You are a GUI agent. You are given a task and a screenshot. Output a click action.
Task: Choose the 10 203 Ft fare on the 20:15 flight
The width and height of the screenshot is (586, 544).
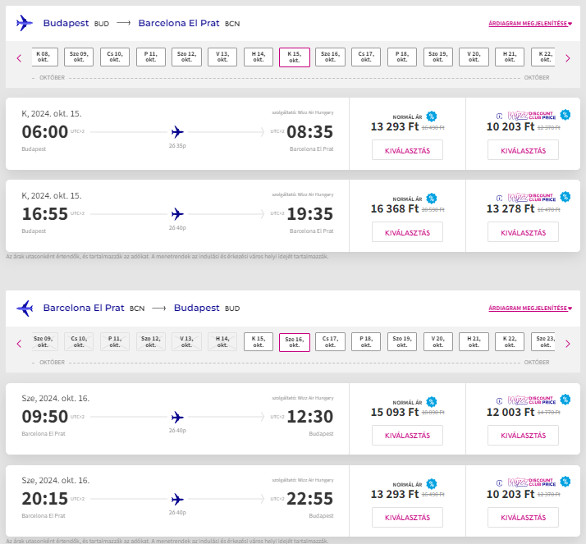pos(523,518)
